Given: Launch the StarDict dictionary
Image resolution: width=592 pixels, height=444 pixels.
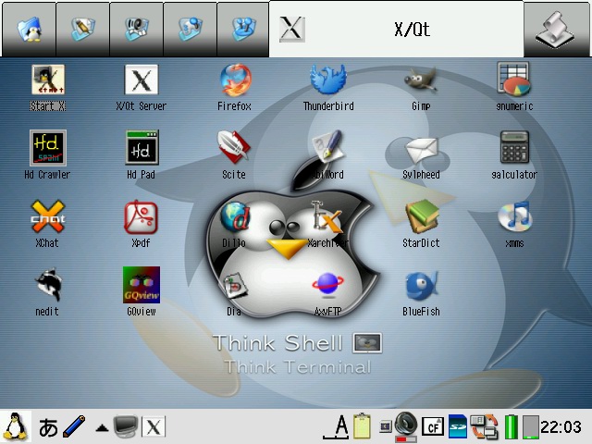Looking at the screenshot, I should click(x=421, y=218).
